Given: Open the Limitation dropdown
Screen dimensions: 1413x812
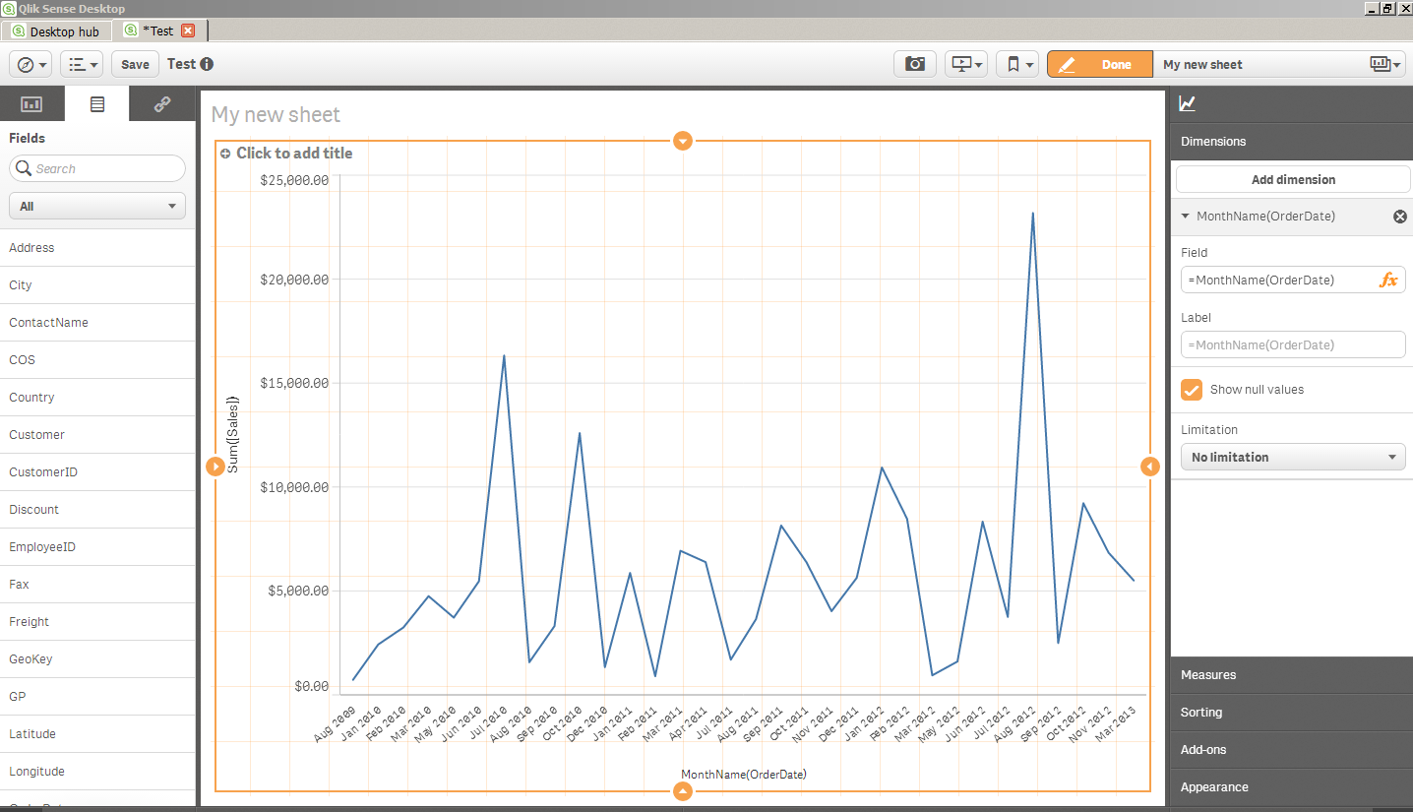Looking at the screenshot, I should tap(1293, 457).
